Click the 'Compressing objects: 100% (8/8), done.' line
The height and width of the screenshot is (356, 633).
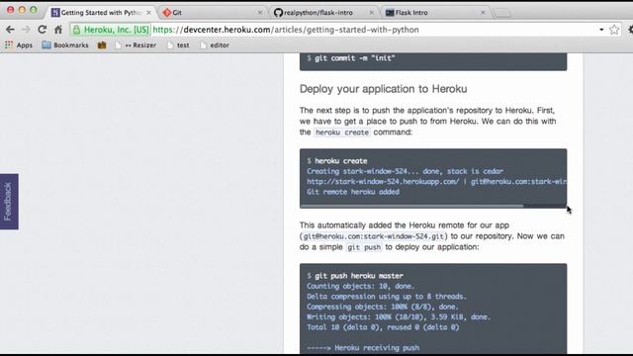[383, 307]
